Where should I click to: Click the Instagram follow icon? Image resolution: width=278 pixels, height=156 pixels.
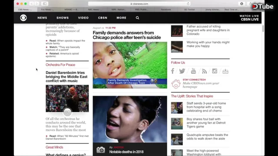pyautogui.click(x=215, y=71)
